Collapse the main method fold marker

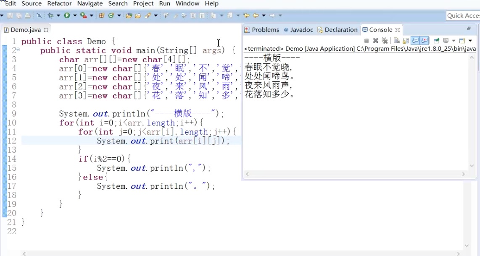point(18,50)
